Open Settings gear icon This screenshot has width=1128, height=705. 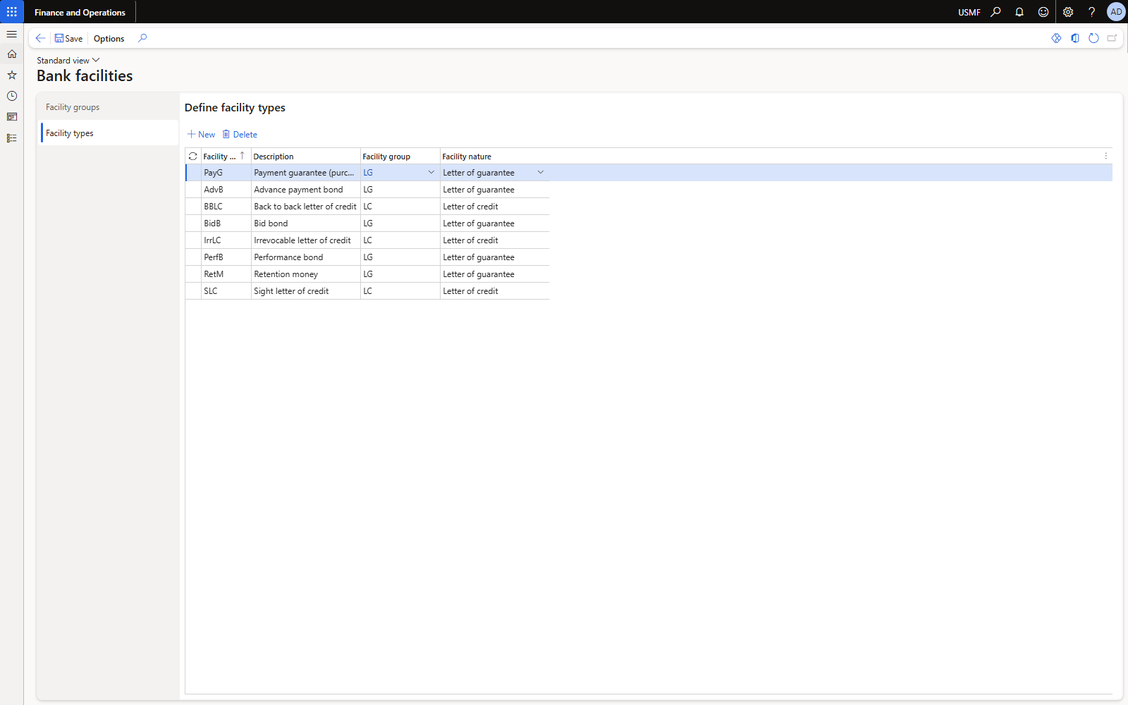click(1068, 12)
